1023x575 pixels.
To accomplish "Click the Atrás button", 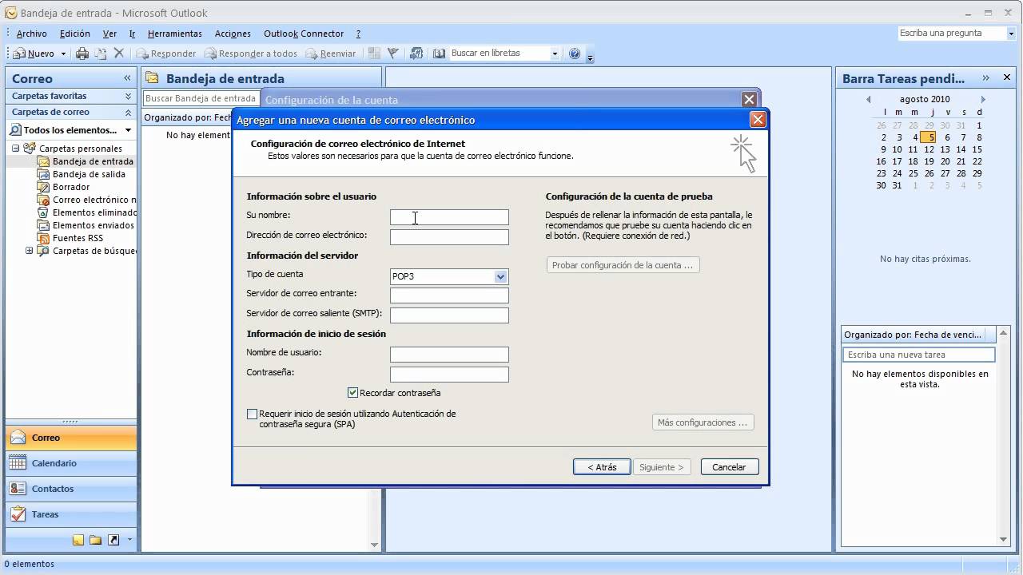I will [602, 467].
